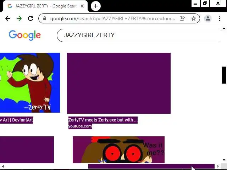Close the JAZZYGIRL ZERTY tab
227x170 pixels.
pyautogui.click(x=82, y=6)
